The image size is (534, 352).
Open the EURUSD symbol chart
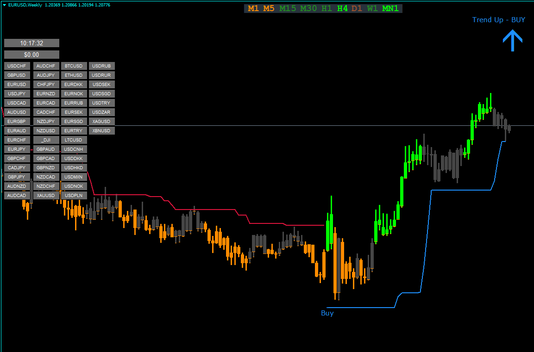coord(17,85)
